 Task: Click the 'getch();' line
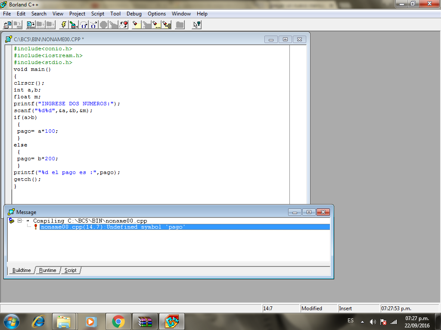coord(27,179)
